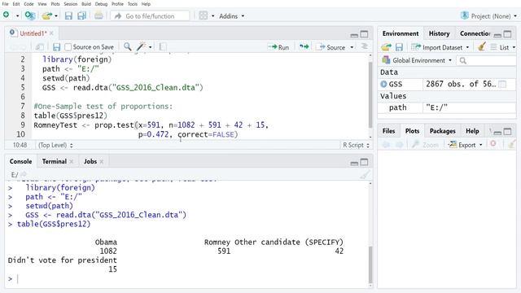
Task: Expand the GSS data frame blue arrow
Action: coord(383,84)
